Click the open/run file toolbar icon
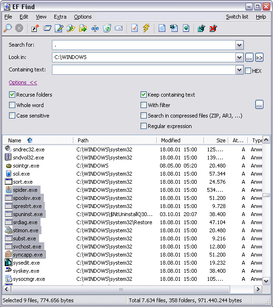The width and height of the screenshot is (273, 307). tap(47, 29)
